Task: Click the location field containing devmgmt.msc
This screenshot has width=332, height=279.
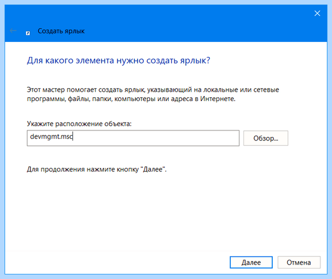Action: tap(133, 138)
